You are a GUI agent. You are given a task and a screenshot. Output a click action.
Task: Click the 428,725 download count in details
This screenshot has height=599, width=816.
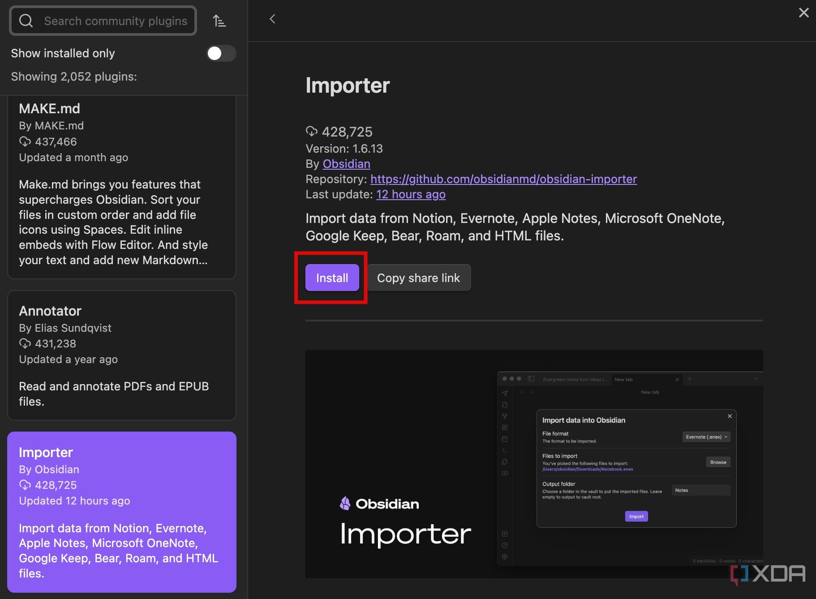coord(347,132)
